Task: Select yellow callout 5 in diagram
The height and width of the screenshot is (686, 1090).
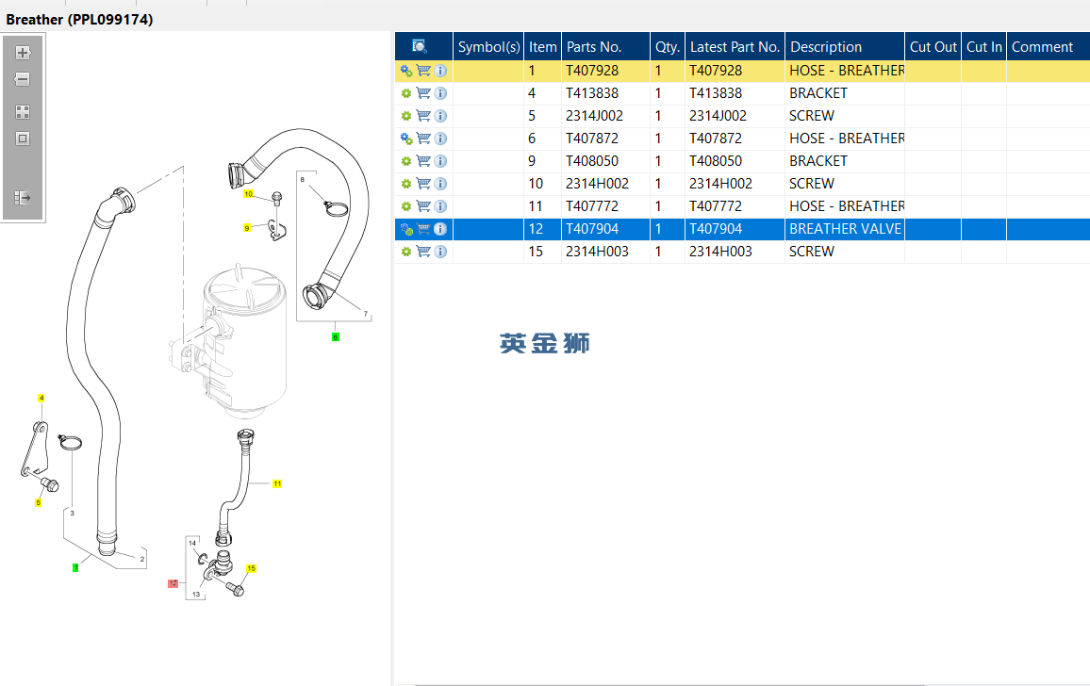Action: tap(39, 502)
